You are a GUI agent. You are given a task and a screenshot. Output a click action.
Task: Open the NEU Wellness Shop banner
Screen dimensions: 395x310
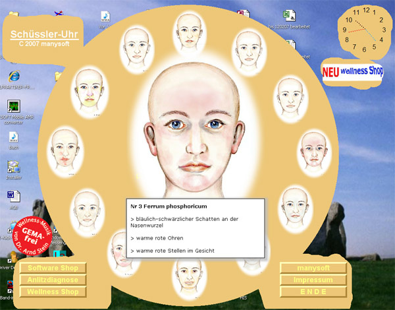point(353,72)
